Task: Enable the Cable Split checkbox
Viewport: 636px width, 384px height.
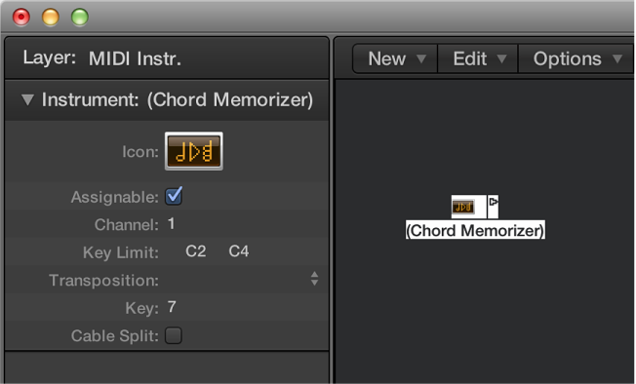Action: tap(174, 335)
